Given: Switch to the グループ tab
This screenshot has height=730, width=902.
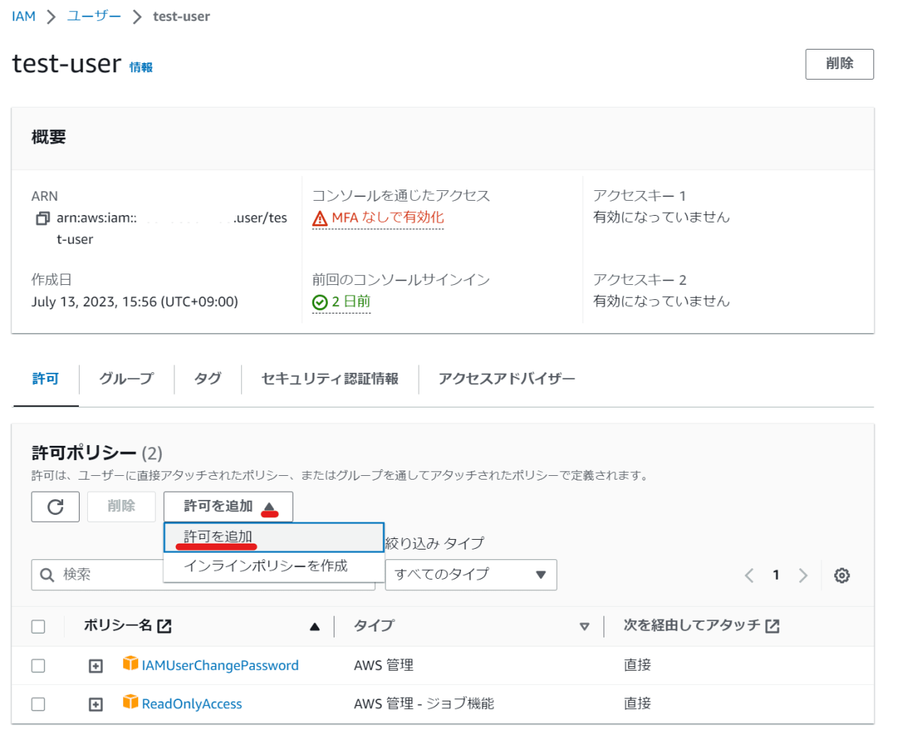Looking at the screenshot, I should coord(126,378).
